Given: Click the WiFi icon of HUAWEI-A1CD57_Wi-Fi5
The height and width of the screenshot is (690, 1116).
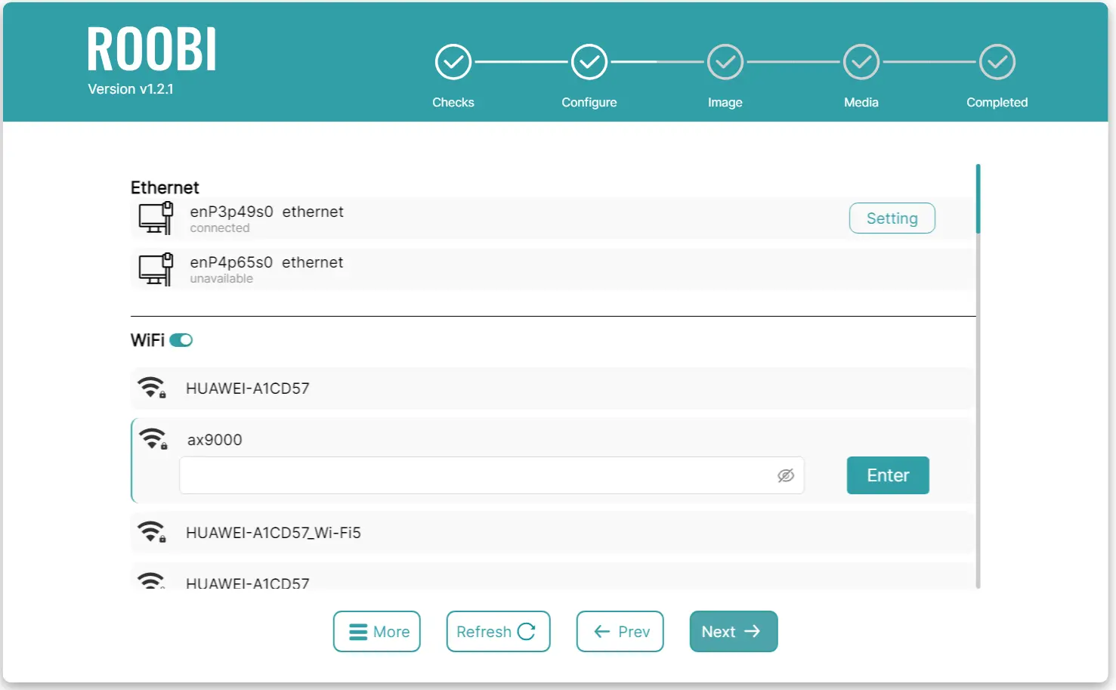Looking at the screenshot, I should pos(152,532).
